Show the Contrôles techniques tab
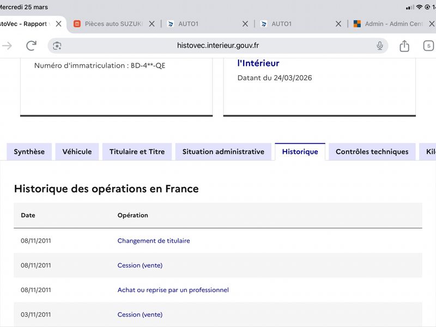The width and height of the screenshot is (436, 327). click(372, 152)
